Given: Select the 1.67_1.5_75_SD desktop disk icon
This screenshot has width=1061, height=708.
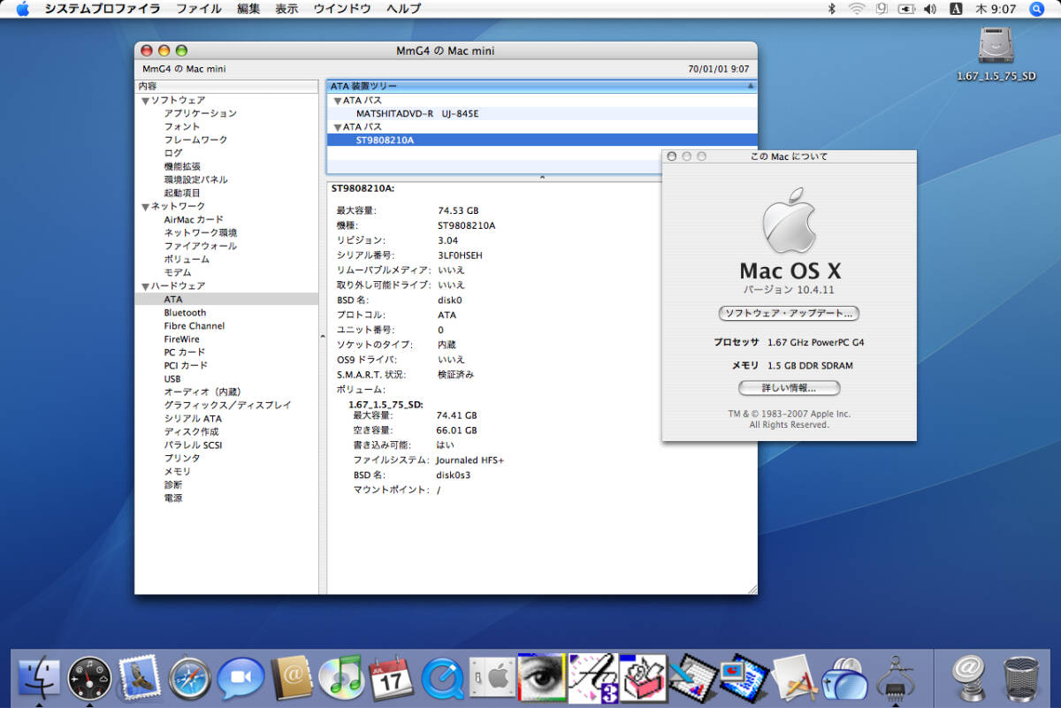Looking at the screenshot, I should click(x=996, y=46).
